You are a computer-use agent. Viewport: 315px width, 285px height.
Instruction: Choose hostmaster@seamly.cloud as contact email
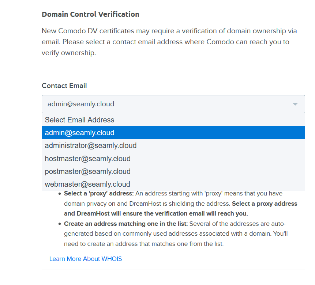[x=87, y=159]
